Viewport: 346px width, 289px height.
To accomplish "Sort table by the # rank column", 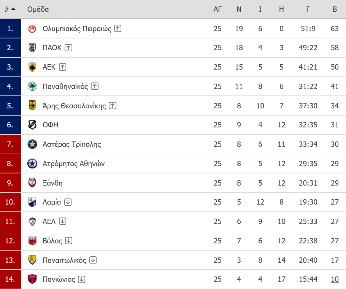I will [7, 9].
